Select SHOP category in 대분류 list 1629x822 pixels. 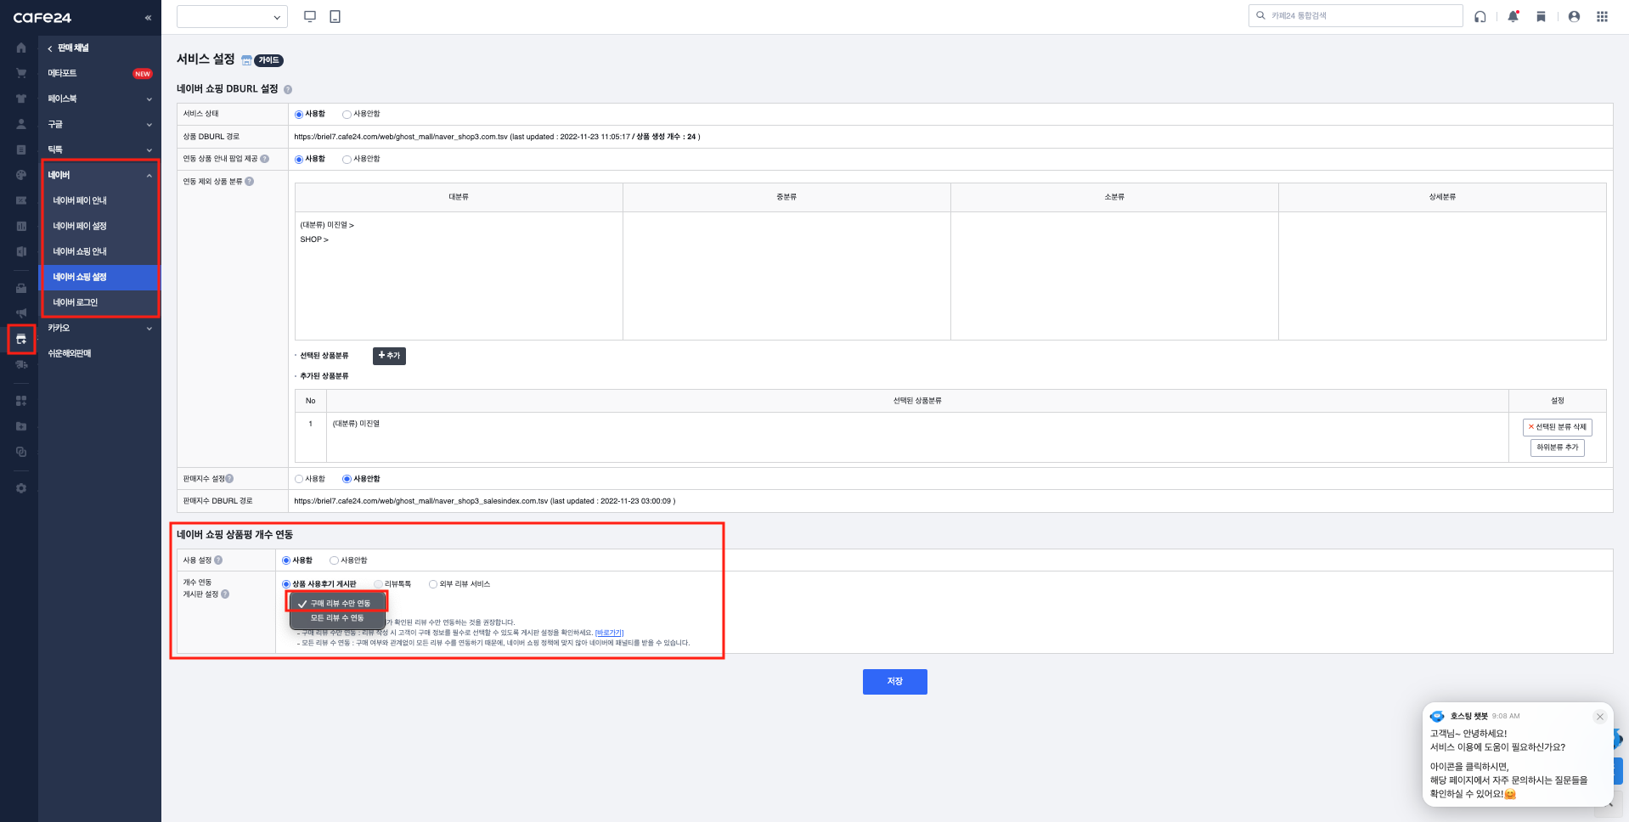click(x=314, y=239)
